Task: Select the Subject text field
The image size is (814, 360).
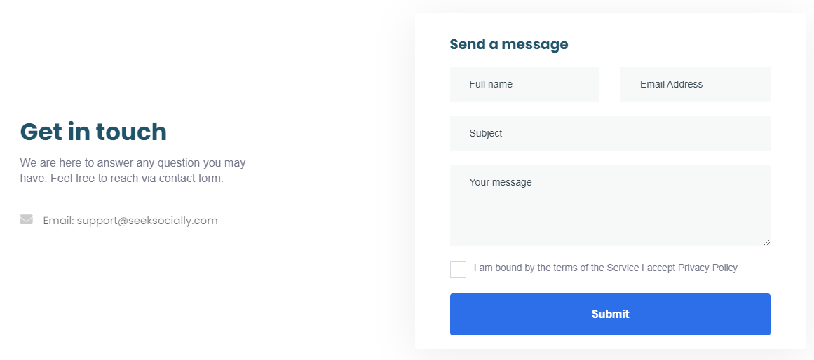Action: (x=610, y=133)
